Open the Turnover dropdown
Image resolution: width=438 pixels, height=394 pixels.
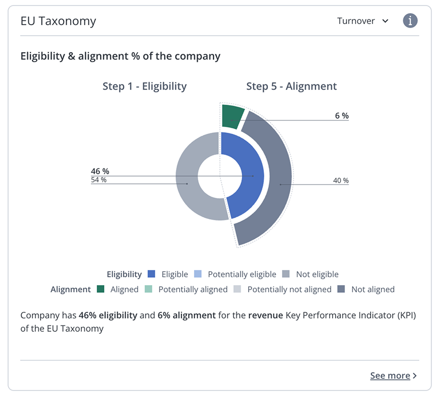(x=363, y=21)
